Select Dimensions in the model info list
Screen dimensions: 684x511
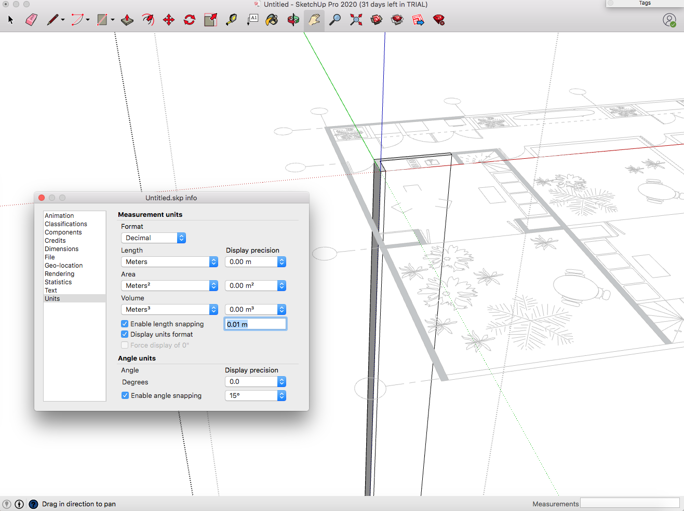[x=74, y=249]
